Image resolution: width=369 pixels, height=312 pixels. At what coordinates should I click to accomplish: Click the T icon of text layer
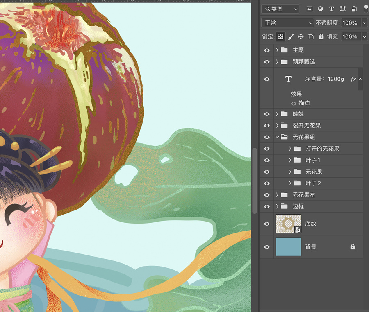click(x=288, y=79)
